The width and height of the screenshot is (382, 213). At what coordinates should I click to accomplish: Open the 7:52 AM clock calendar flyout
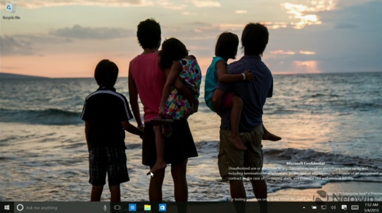371,207
